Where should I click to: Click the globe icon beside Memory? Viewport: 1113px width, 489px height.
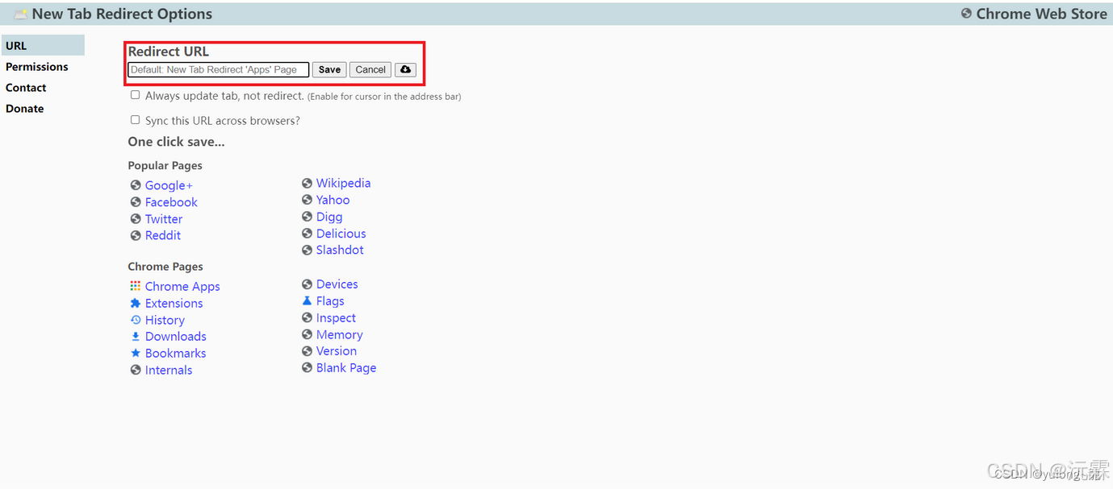307,334
